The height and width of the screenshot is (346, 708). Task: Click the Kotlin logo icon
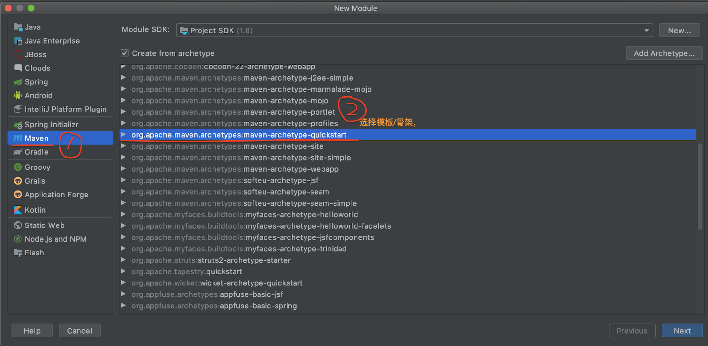[18, 210]
